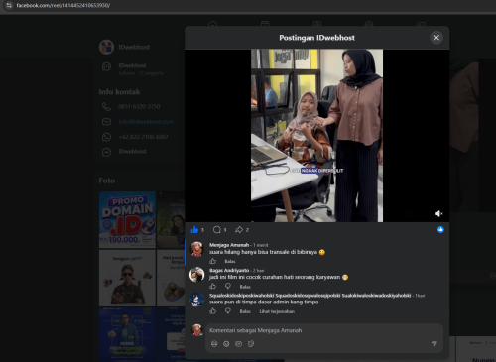Image resolution: width=496 pixels, height=362 pixels.
Task: Toggle the blue thumbs-up like on the post
Action: click(194, 229)
